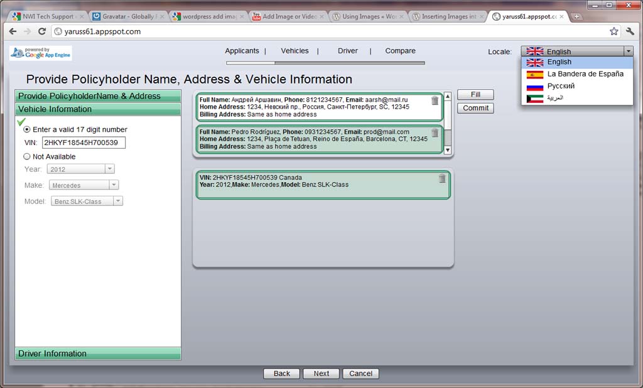The height and width of the screenshot is (388, 643).
Task: Bookmark this page with the star icon
Action: (613, 31)
